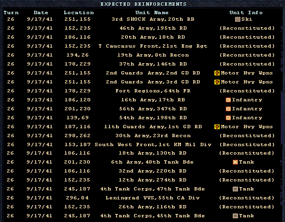
Task: Click location 178,229 for 64th FR
Action: 78,91
